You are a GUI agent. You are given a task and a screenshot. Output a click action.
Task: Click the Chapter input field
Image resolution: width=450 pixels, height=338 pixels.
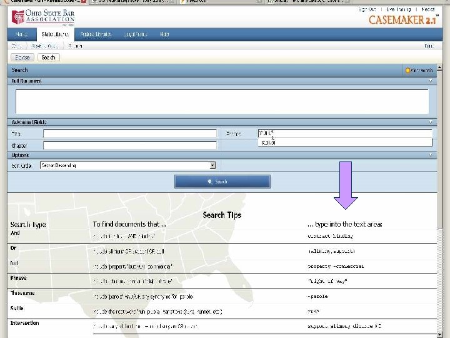click(x=130, y=145)
